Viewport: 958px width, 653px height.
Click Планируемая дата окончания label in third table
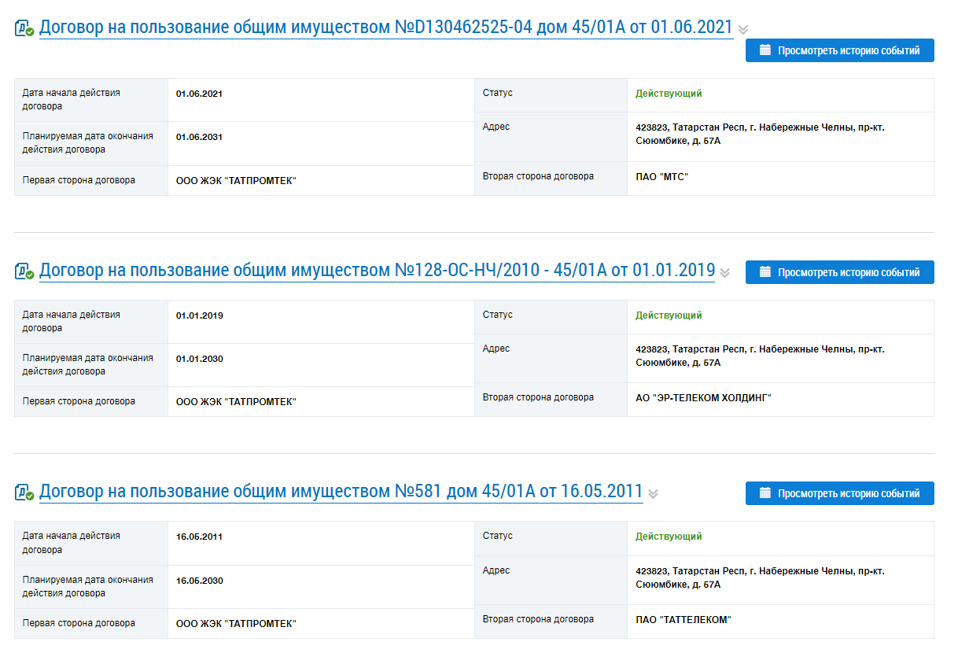point(88,585)
